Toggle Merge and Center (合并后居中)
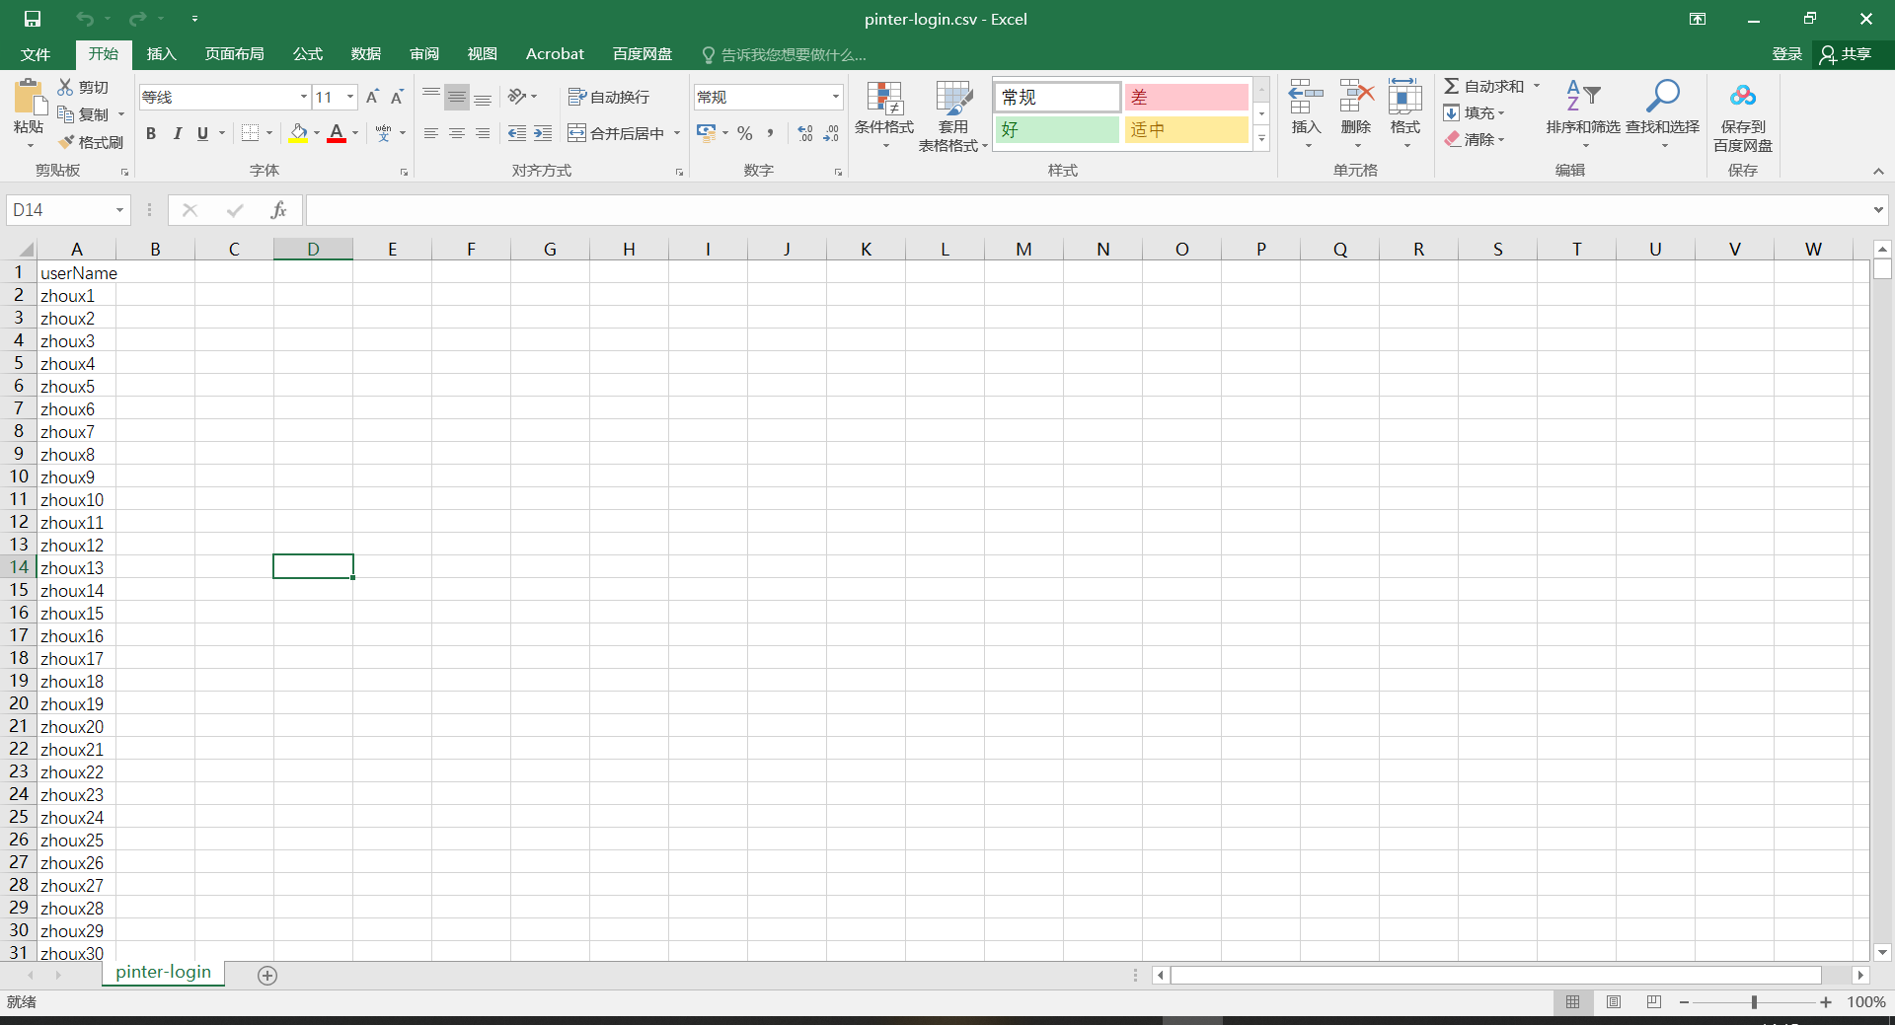1895x1025 pixels. 617,133
